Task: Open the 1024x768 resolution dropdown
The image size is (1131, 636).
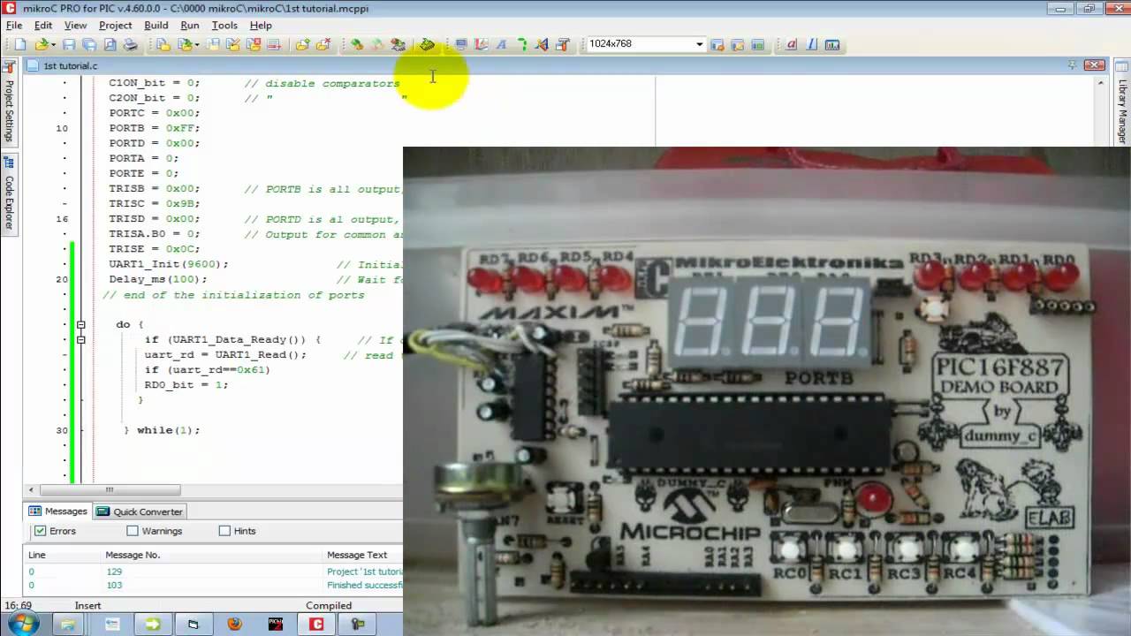Action: [699, 44]
